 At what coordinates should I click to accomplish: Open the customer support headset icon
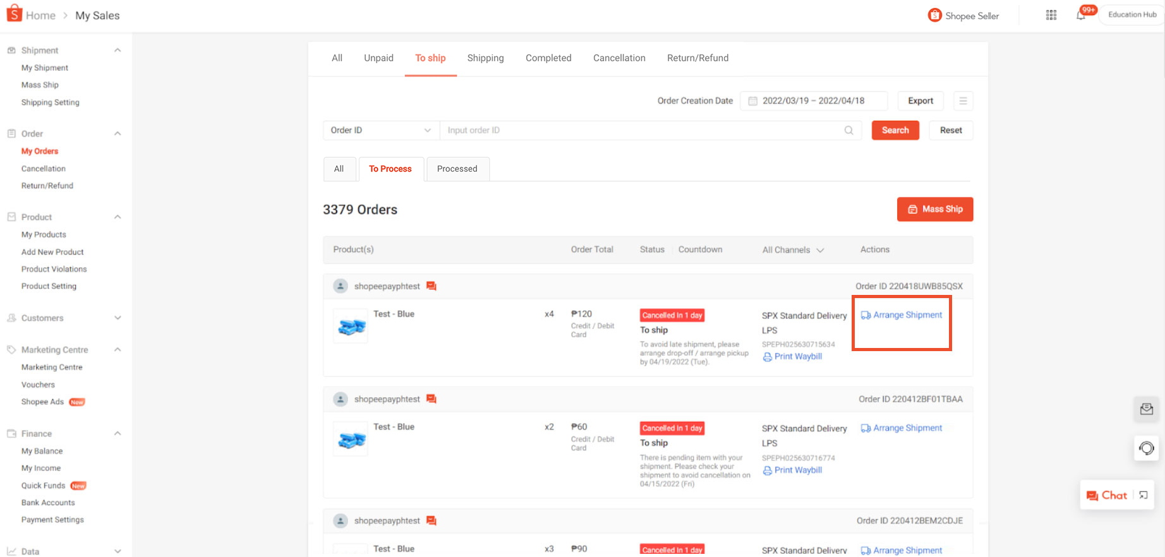(x=1146, y=448)
